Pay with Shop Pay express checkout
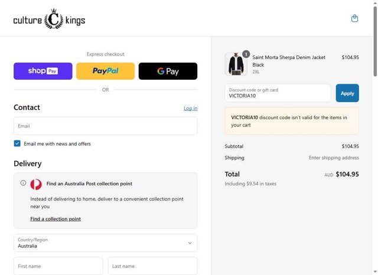Image resolution: width=378 pixels, height=275 pixels. tap(43, 71)
